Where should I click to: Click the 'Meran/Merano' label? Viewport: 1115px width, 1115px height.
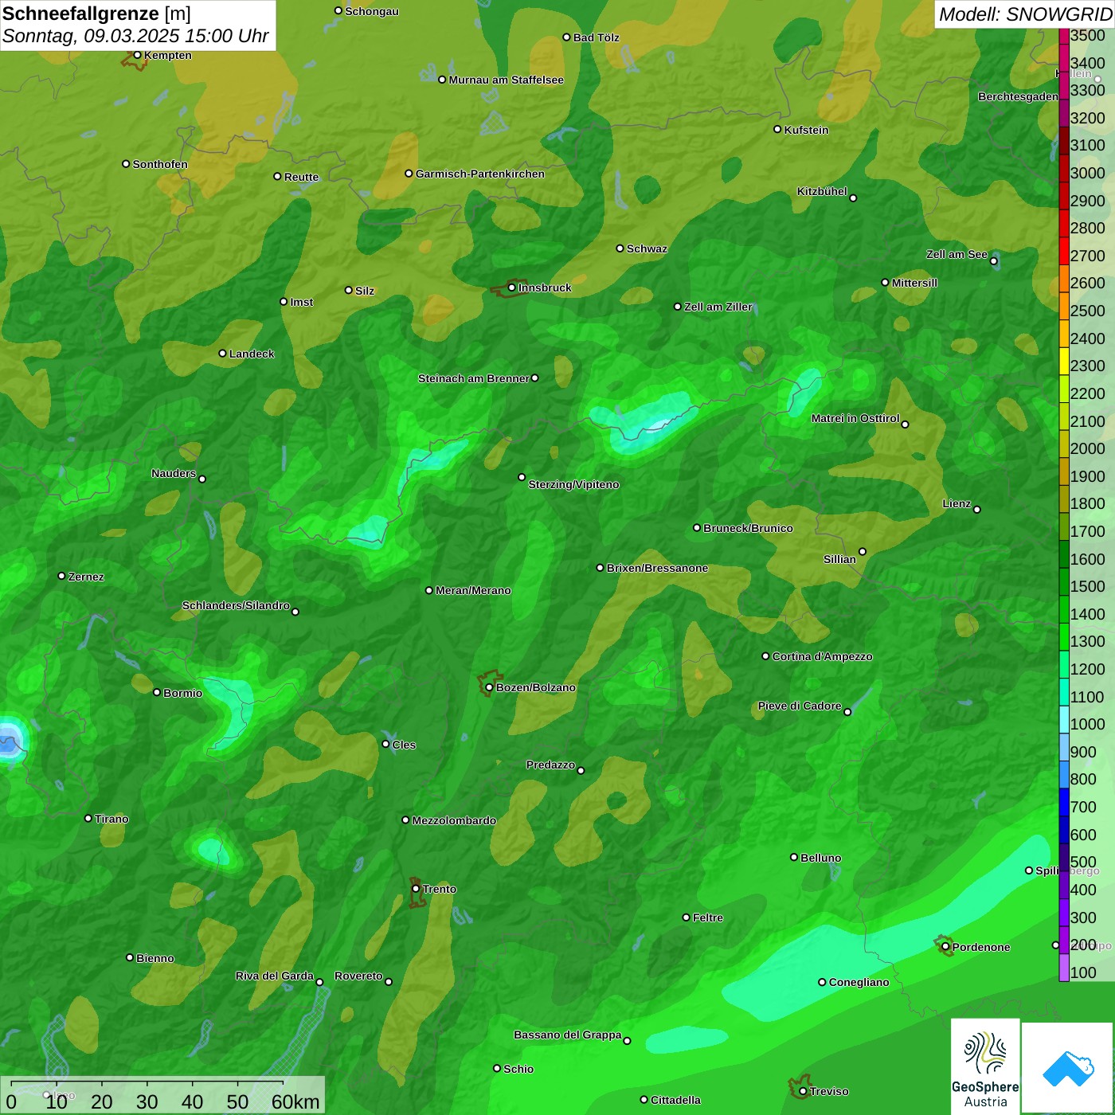click(x=473, y=590)
